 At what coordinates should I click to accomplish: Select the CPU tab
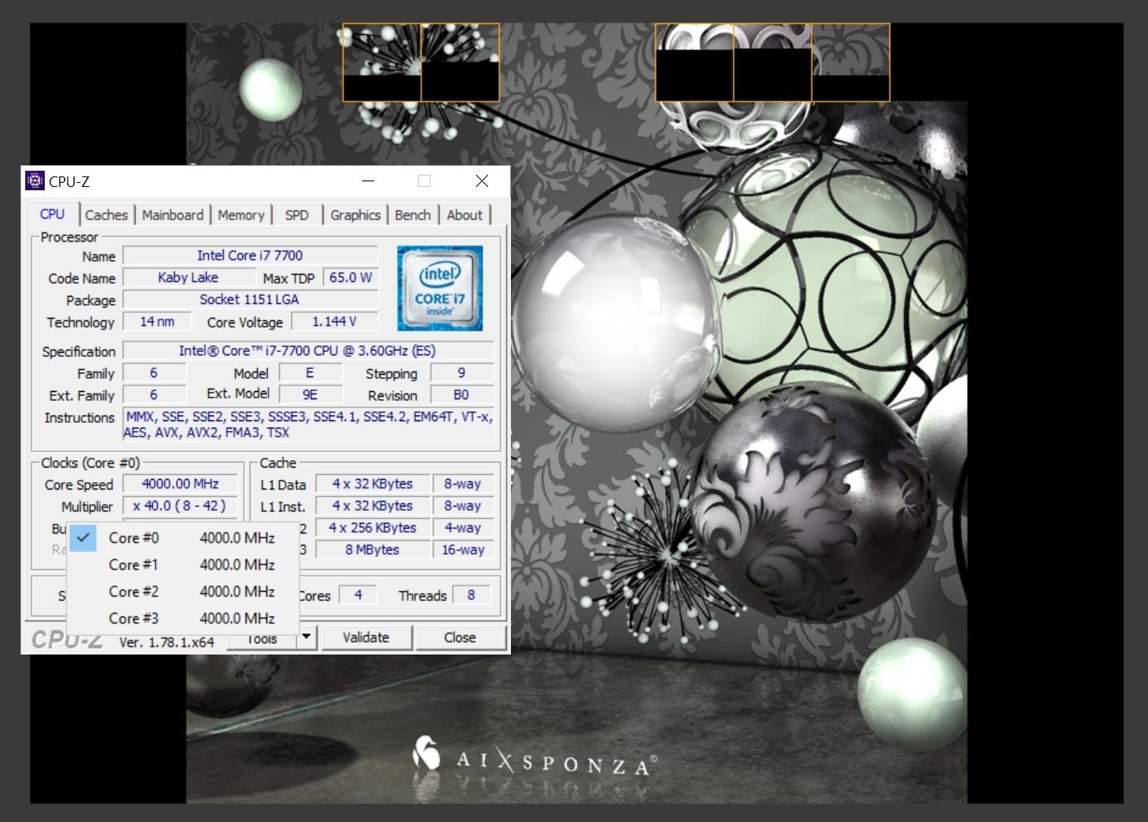point(52,214)
